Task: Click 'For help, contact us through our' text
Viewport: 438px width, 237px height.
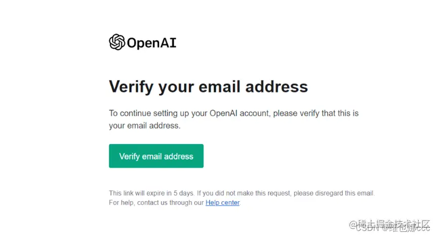Action: pyautogui.click(x=156, y=203)
